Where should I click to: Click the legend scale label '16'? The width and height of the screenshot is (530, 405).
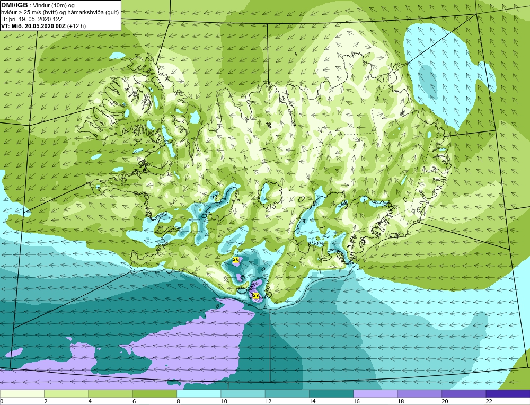[x=357, y=401]
